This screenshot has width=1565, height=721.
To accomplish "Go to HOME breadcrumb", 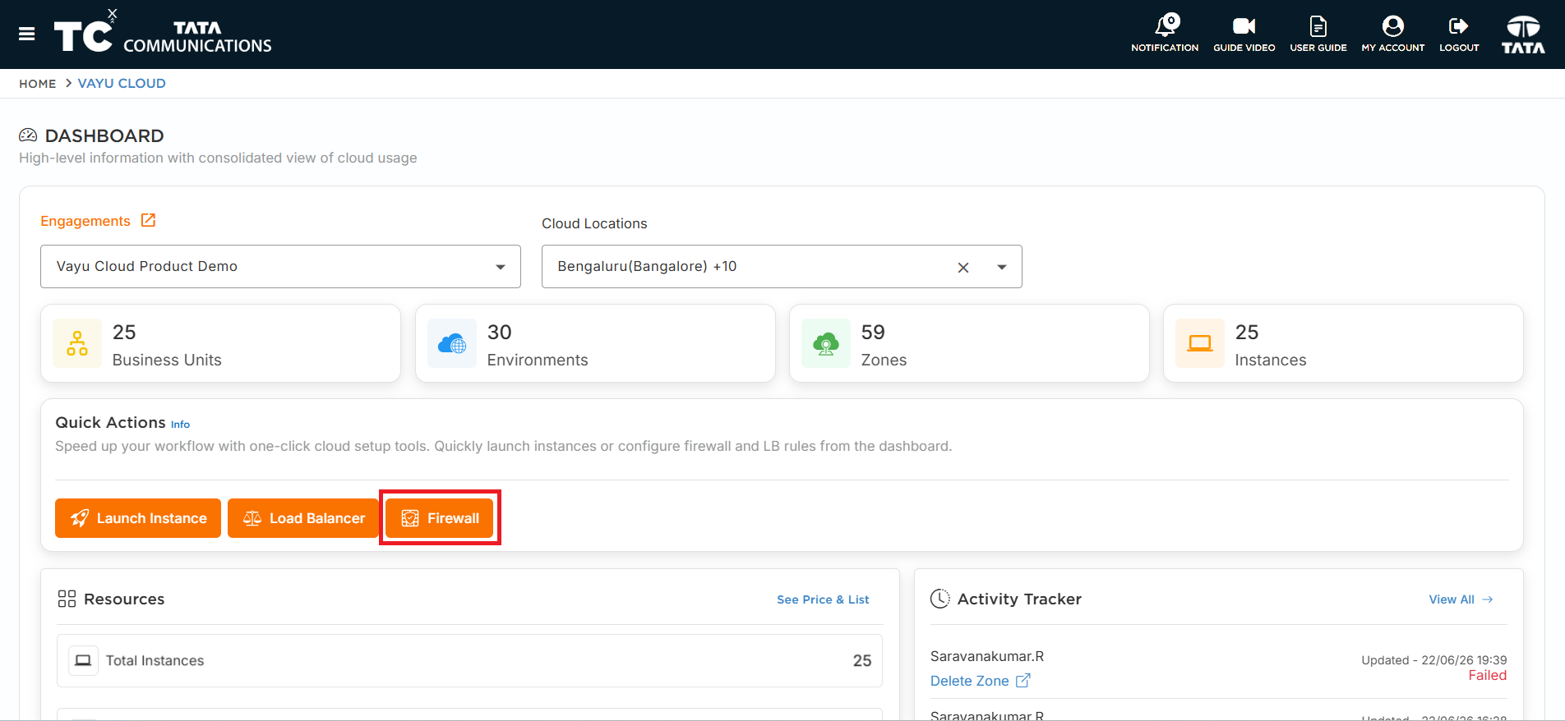I will pyautogui.click(x=38, y=84).
